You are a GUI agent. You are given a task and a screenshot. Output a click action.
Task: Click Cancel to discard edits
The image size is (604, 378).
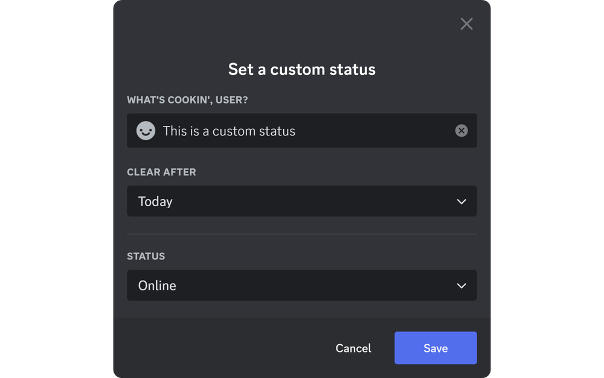[x=353, y=348]
